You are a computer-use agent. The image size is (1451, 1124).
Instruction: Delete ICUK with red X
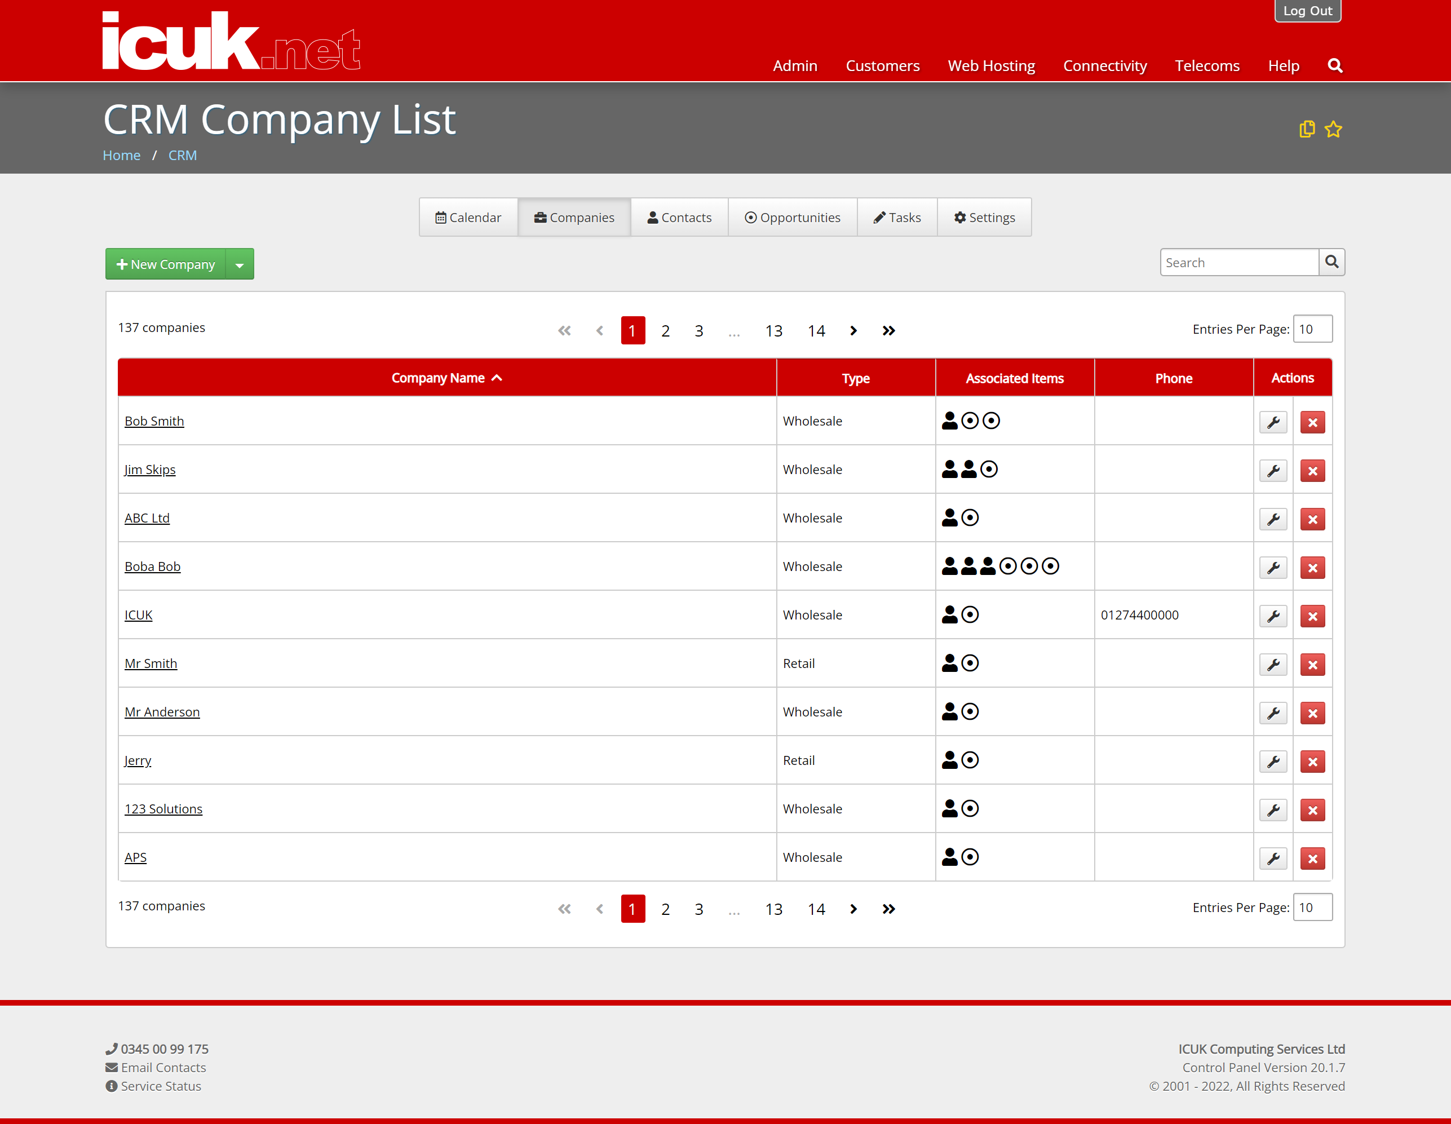1312,617
